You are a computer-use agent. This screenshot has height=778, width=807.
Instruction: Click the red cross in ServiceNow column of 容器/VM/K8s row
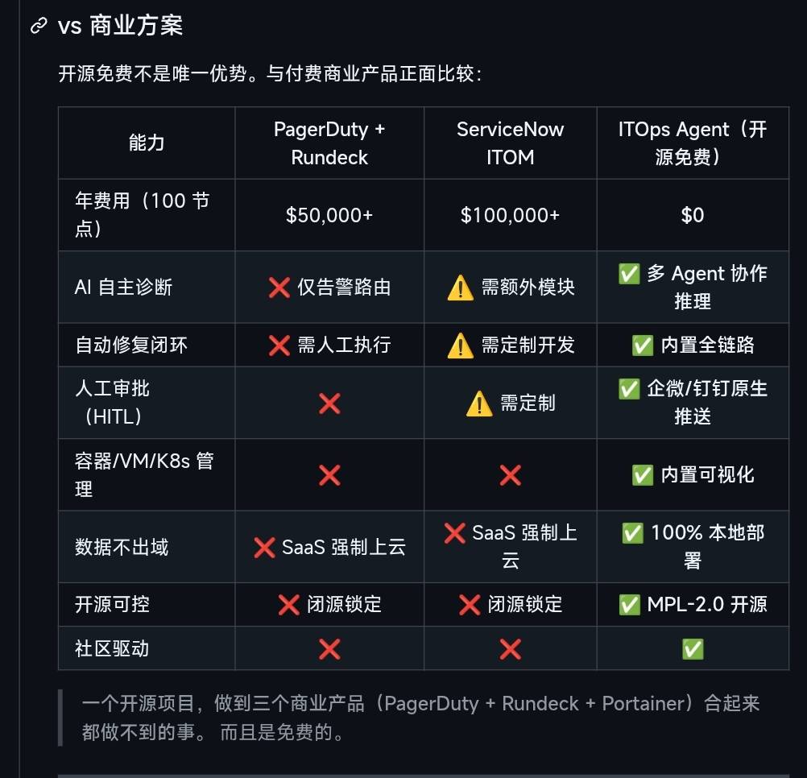pos(511,475)
